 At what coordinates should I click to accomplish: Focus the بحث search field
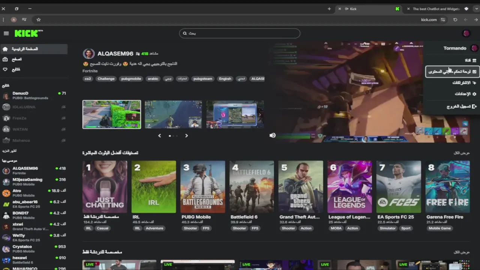point(240,33)
